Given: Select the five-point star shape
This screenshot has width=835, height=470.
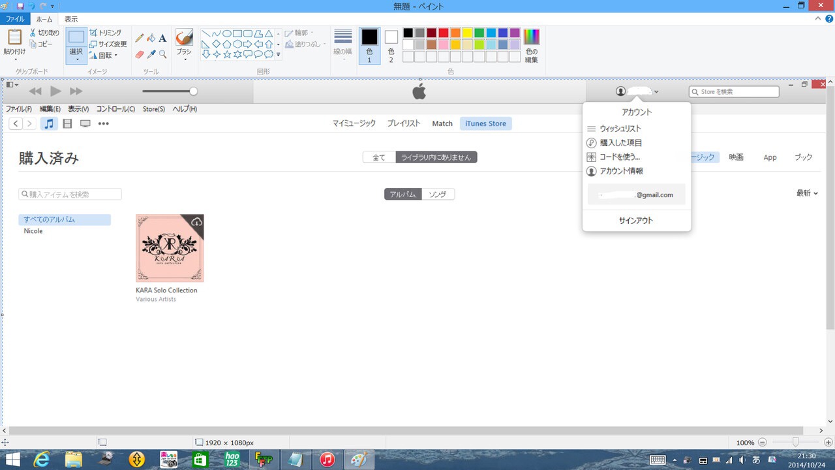Looking at the screenshot, I should (228, 55).
